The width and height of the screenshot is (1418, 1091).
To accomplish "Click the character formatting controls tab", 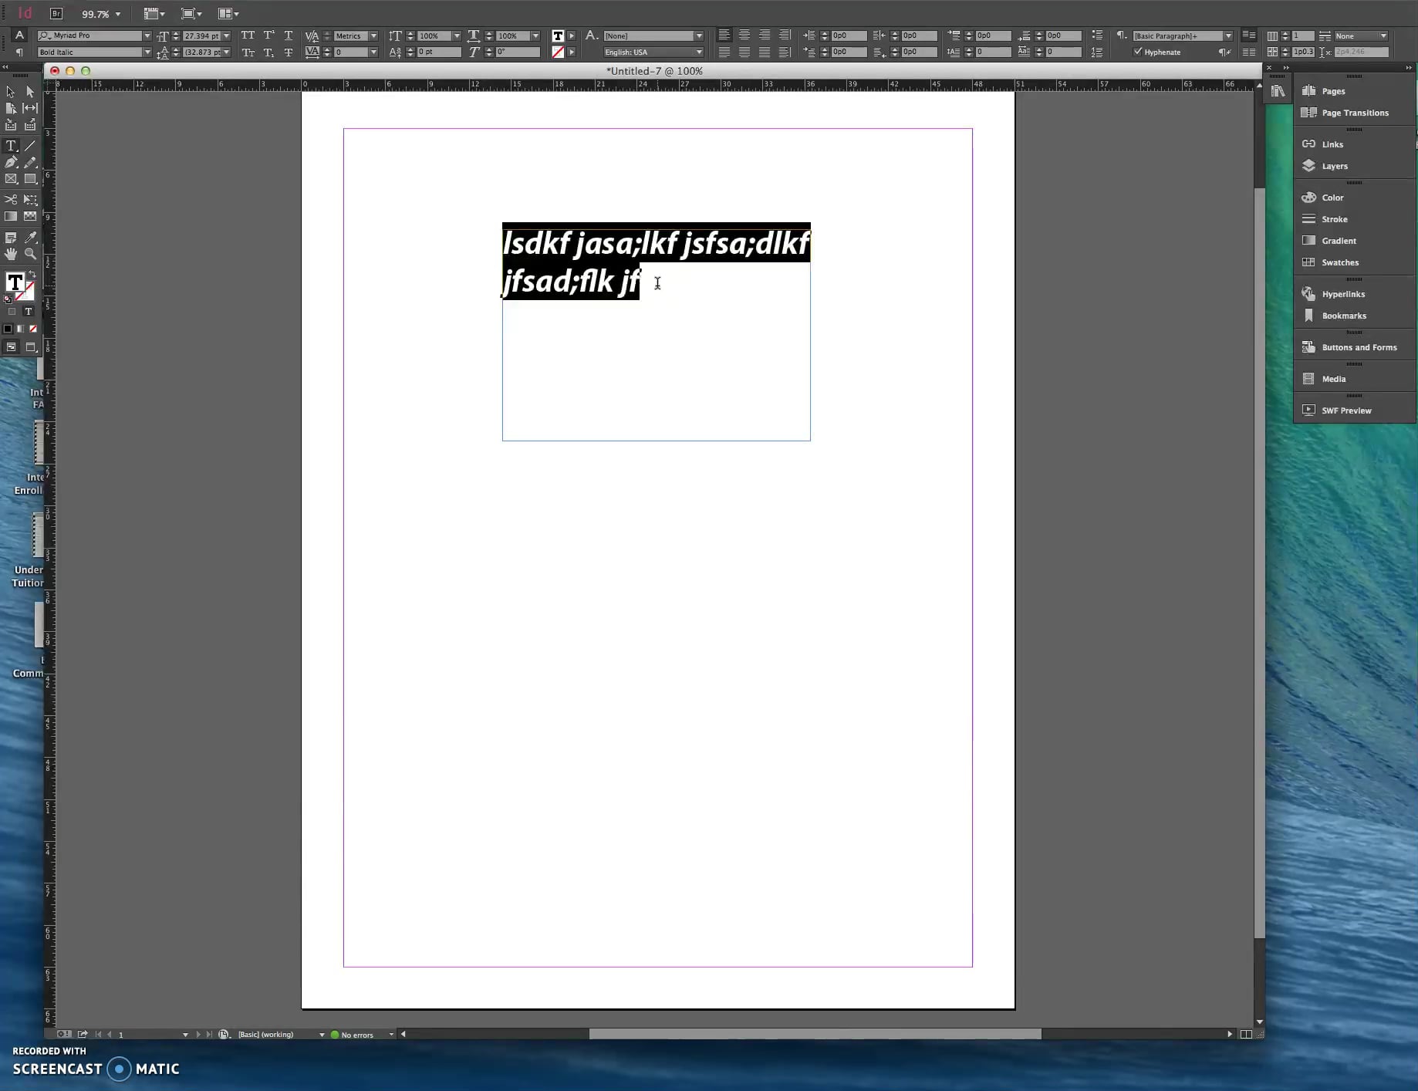I will pos(19,35).
